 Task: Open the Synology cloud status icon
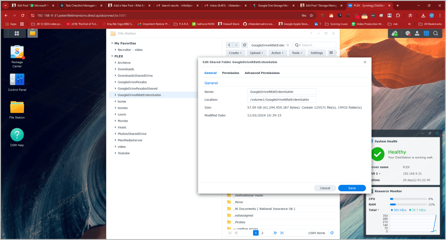point(395,33)
